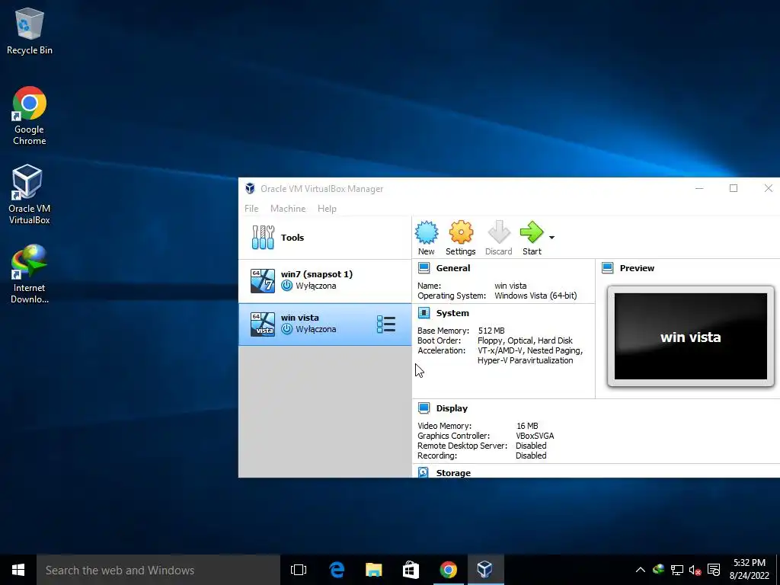
Task: Click the taskbar clock showing 5:32 PM
Action: pos(750,570)
